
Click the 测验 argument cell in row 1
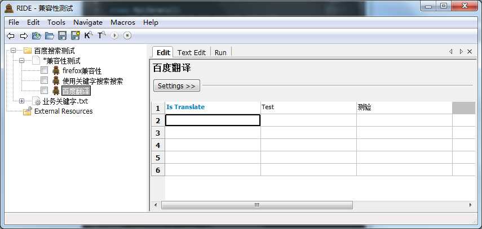[405, 107]
